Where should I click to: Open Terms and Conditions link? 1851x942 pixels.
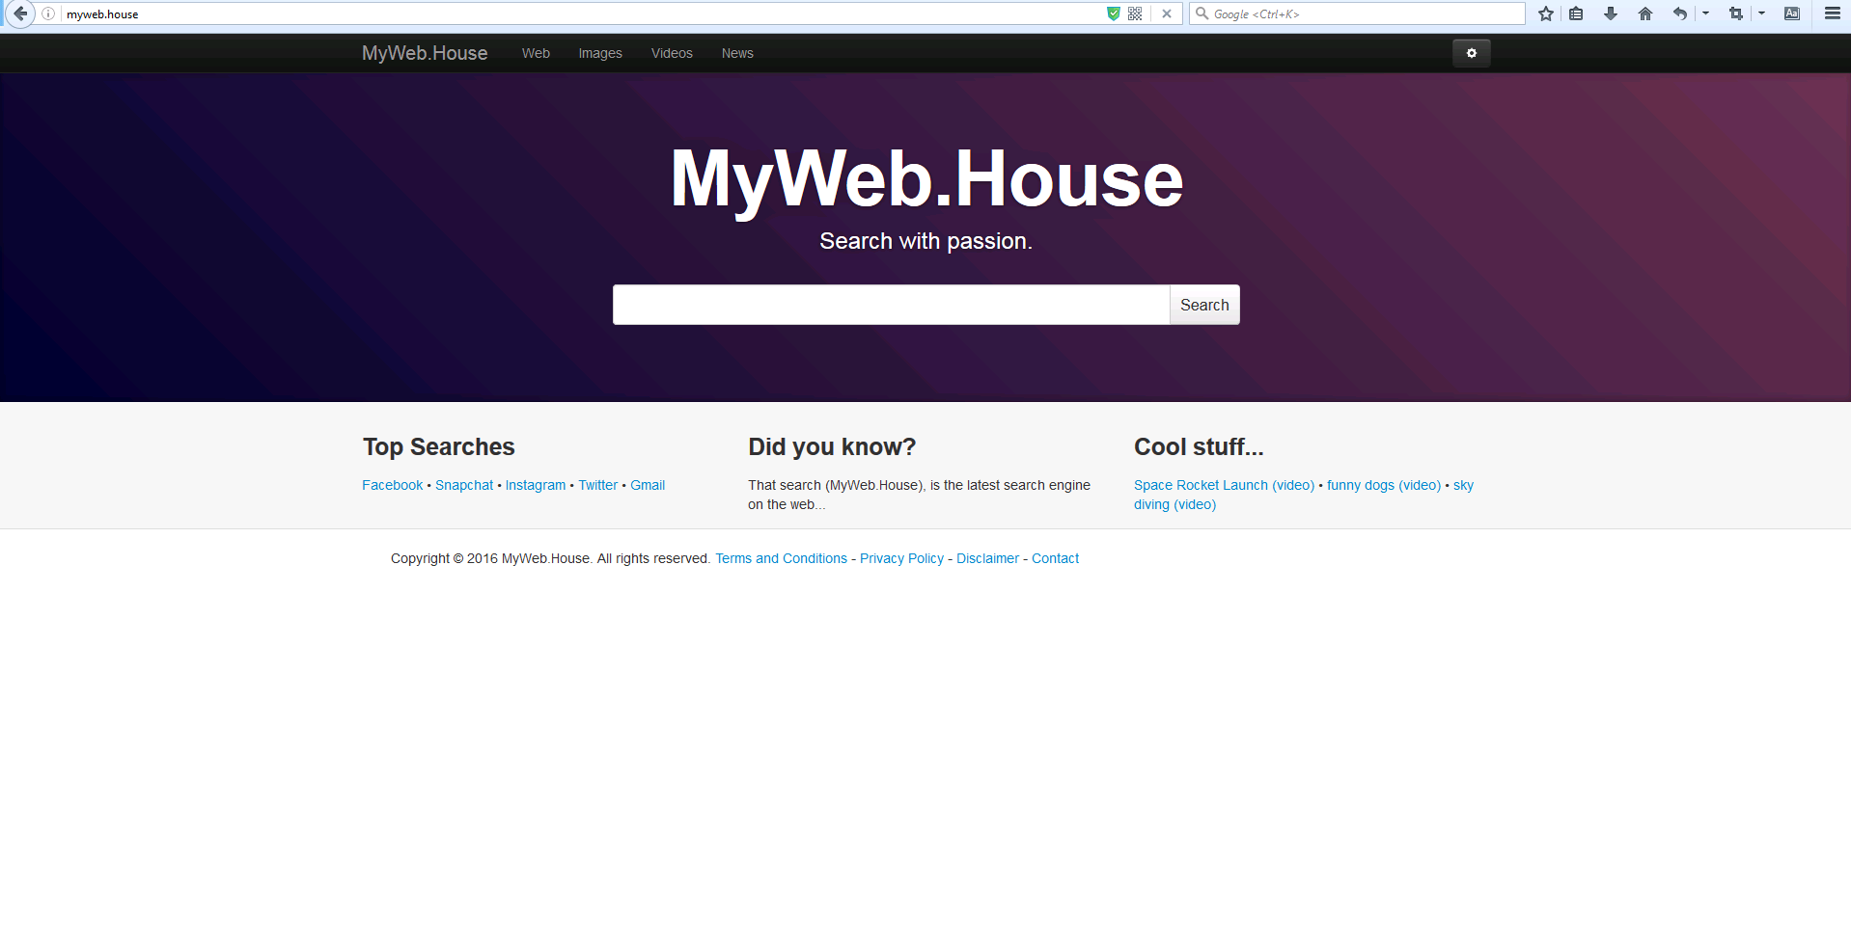781,558
